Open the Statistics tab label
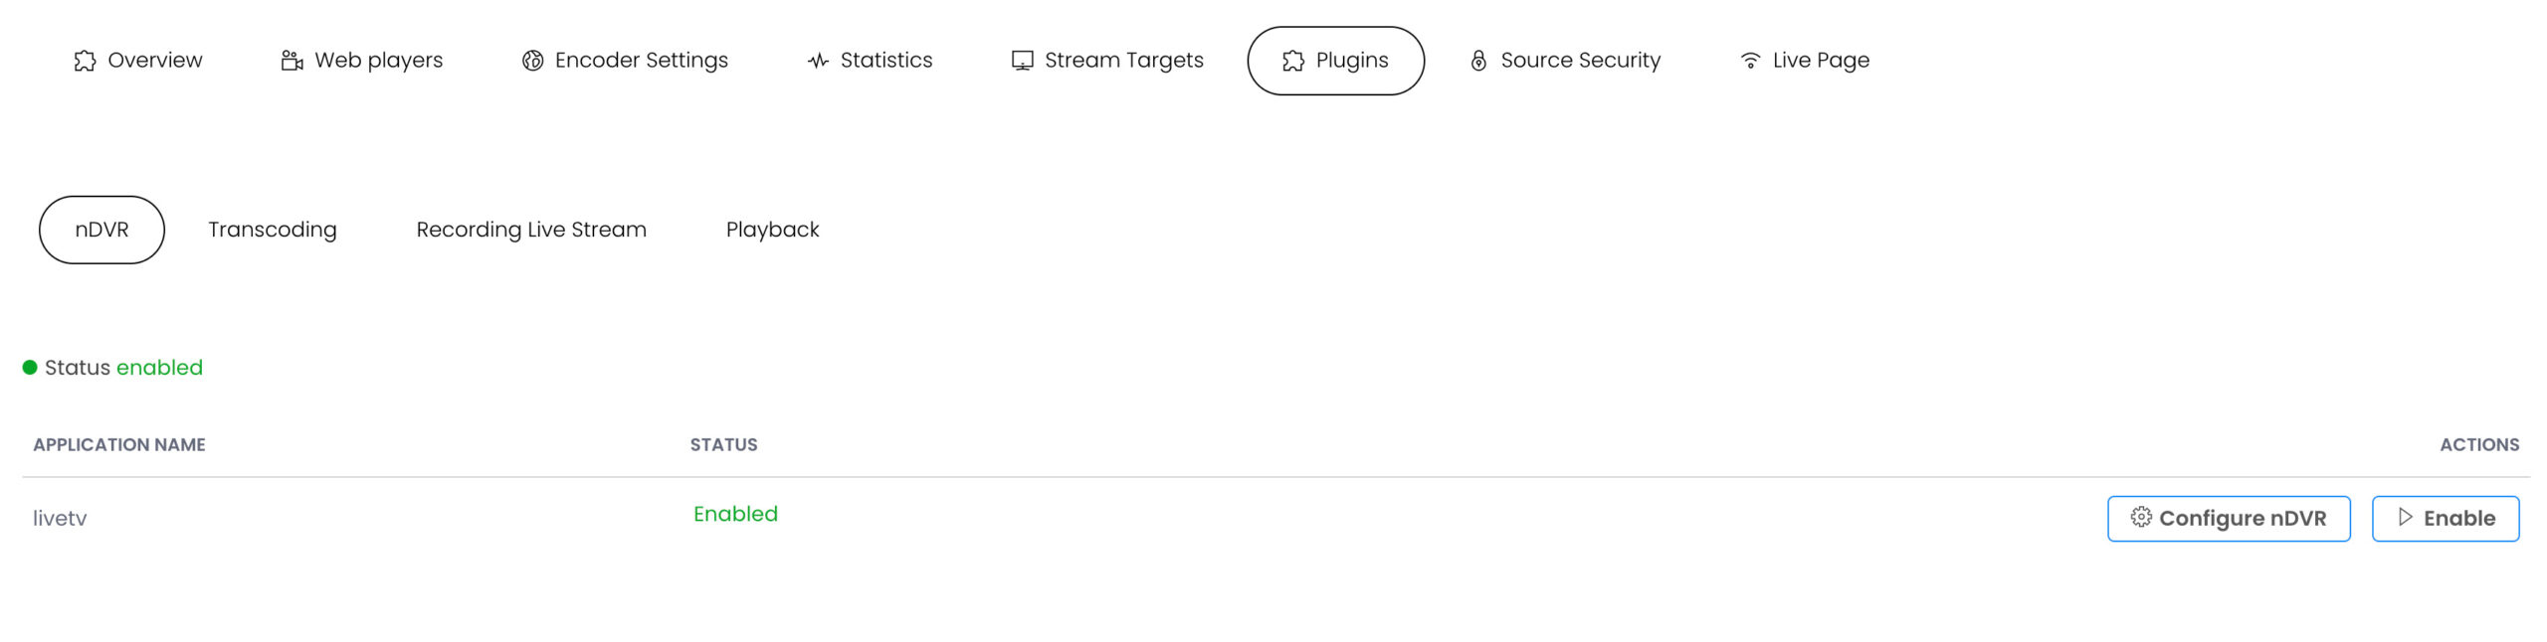 885,61
